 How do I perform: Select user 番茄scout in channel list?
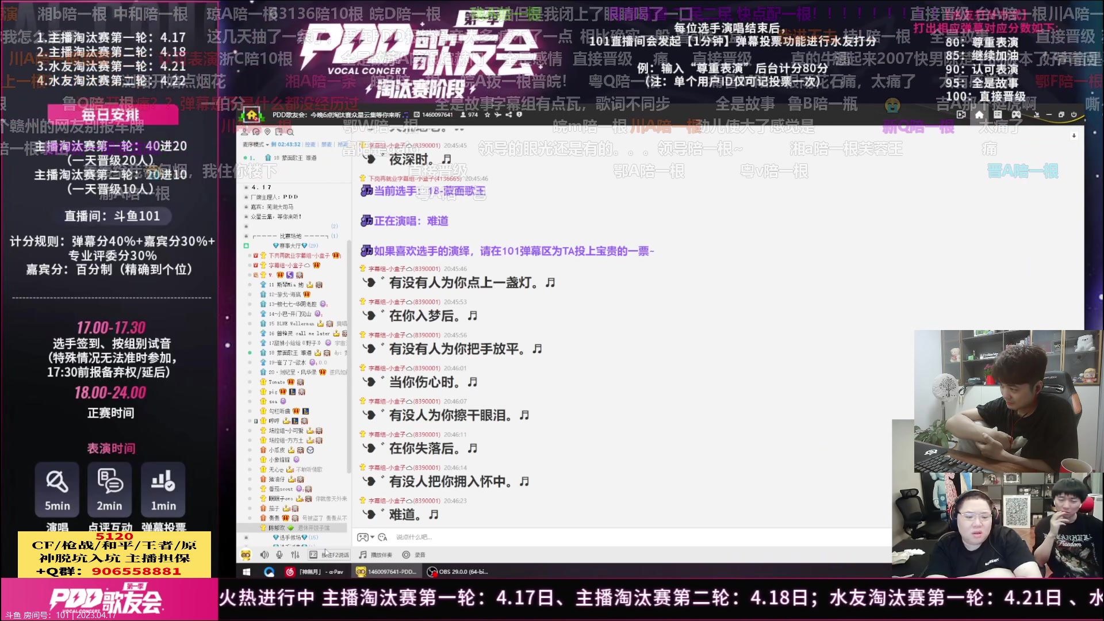pyautogui.click(x=281, y=489)
